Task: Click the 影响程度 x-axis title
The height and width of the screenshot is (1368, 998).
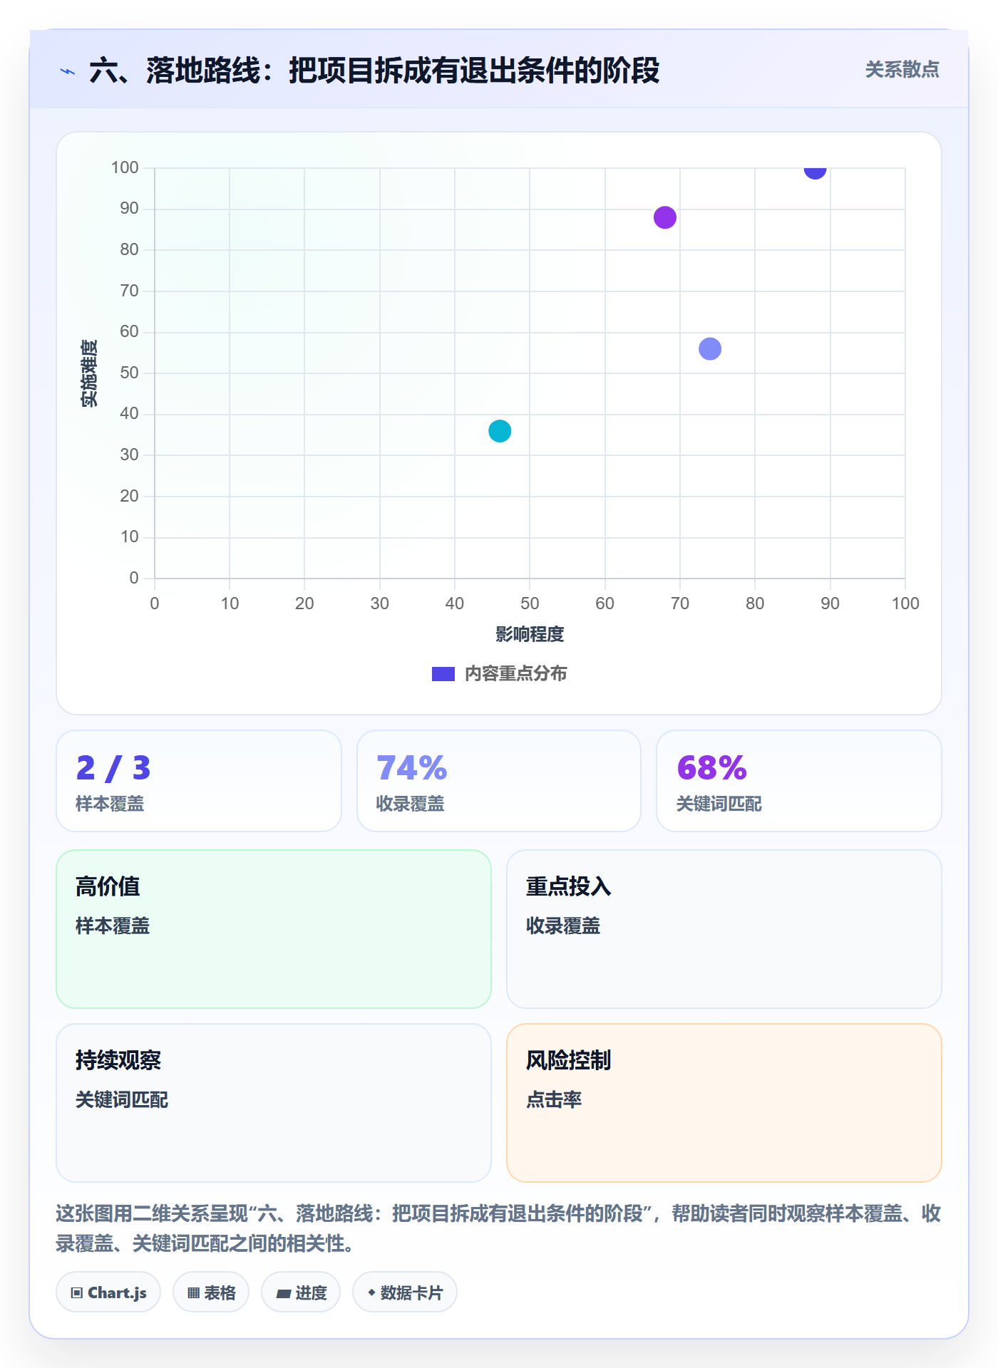Action: 530,634
